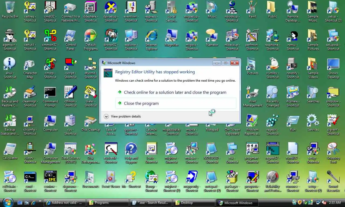Choose Close the program option
Screen dimensions: 345x207
[x=176, y=103]
